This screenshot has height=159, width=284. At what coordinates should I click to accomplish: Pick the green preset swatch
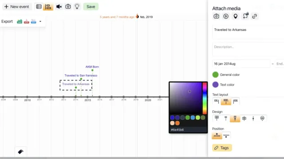pyautogui.click(x=188, y=118)
